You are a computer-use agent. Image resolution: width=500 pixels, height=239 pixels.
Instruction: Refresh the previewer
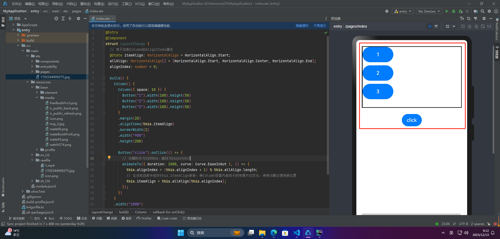click(x=469, y=18)
